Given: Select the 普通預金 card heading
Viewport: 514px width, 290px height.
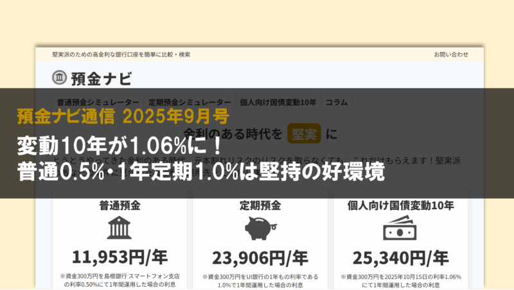Looking at the screenshot, I should tap(120, 206).
